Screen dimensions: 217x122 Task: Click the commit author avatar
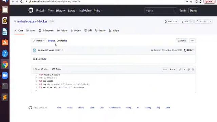click(34, 50)
